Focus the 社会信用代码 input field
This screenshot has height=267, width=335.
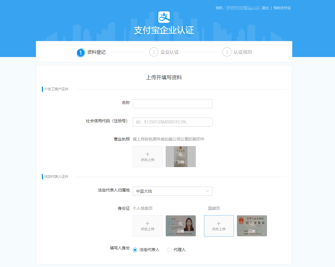click(173, 122)
